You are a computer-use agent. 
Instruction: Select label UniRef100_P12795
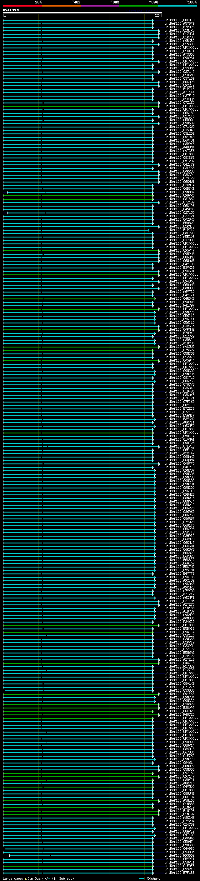tap(179, 670)
